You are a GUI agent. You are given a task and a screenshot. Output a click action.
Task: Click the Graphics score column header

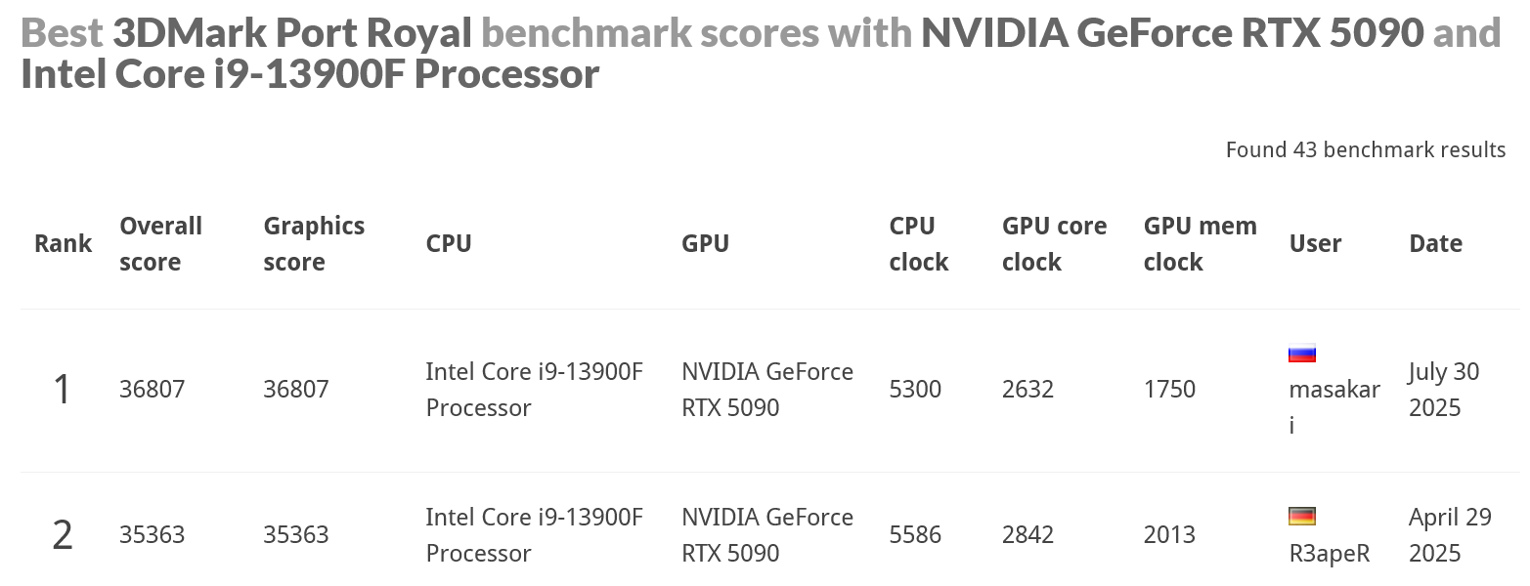[313, 244]
